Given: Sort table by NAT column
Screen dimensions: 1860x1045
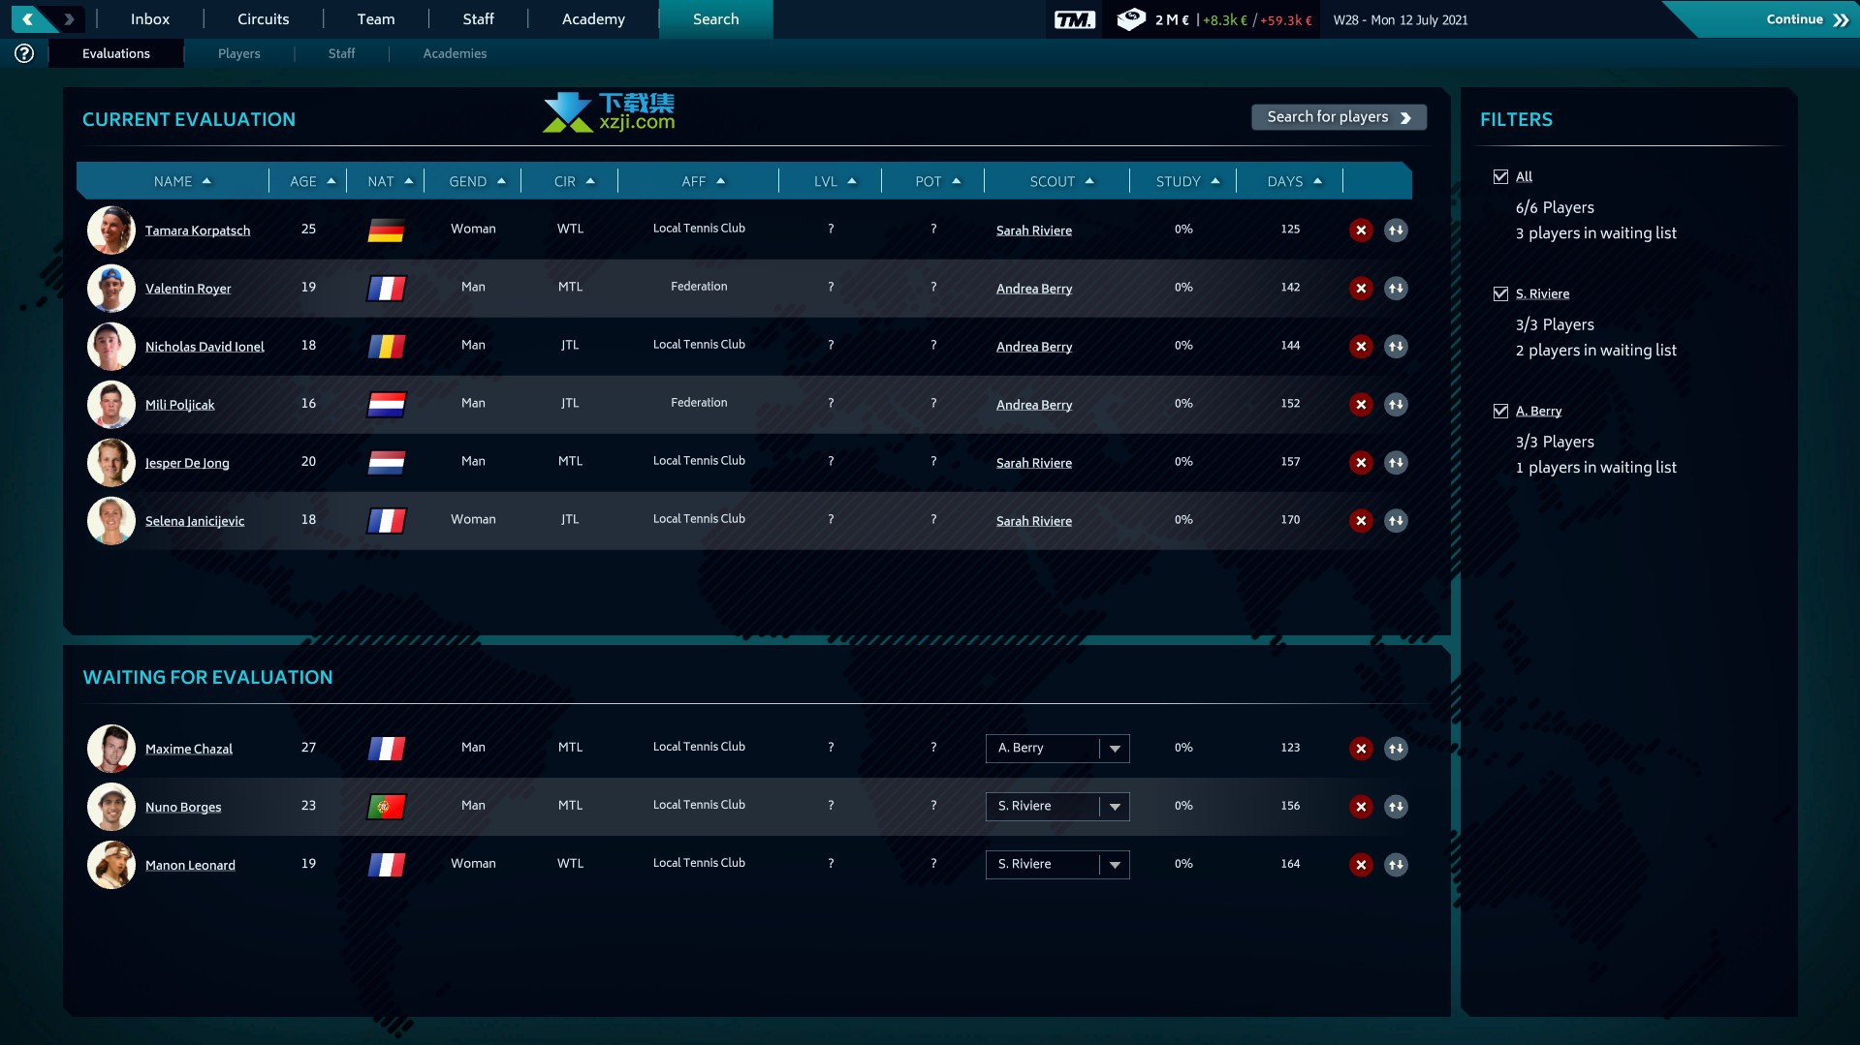Looking at the screenshot, I should pyautogui.click(x=390, y=181).
